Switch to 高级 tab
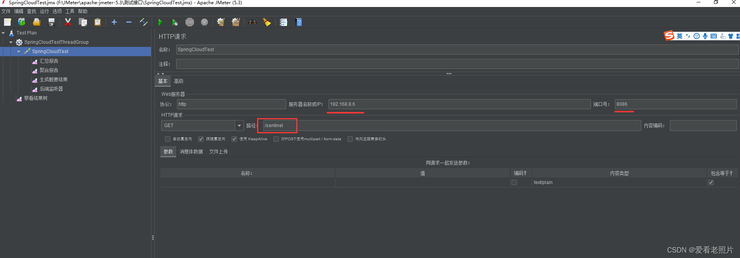 coord(179,81)
